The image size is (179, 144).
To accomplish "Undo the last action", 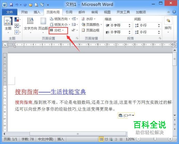I will click(17, 5).
